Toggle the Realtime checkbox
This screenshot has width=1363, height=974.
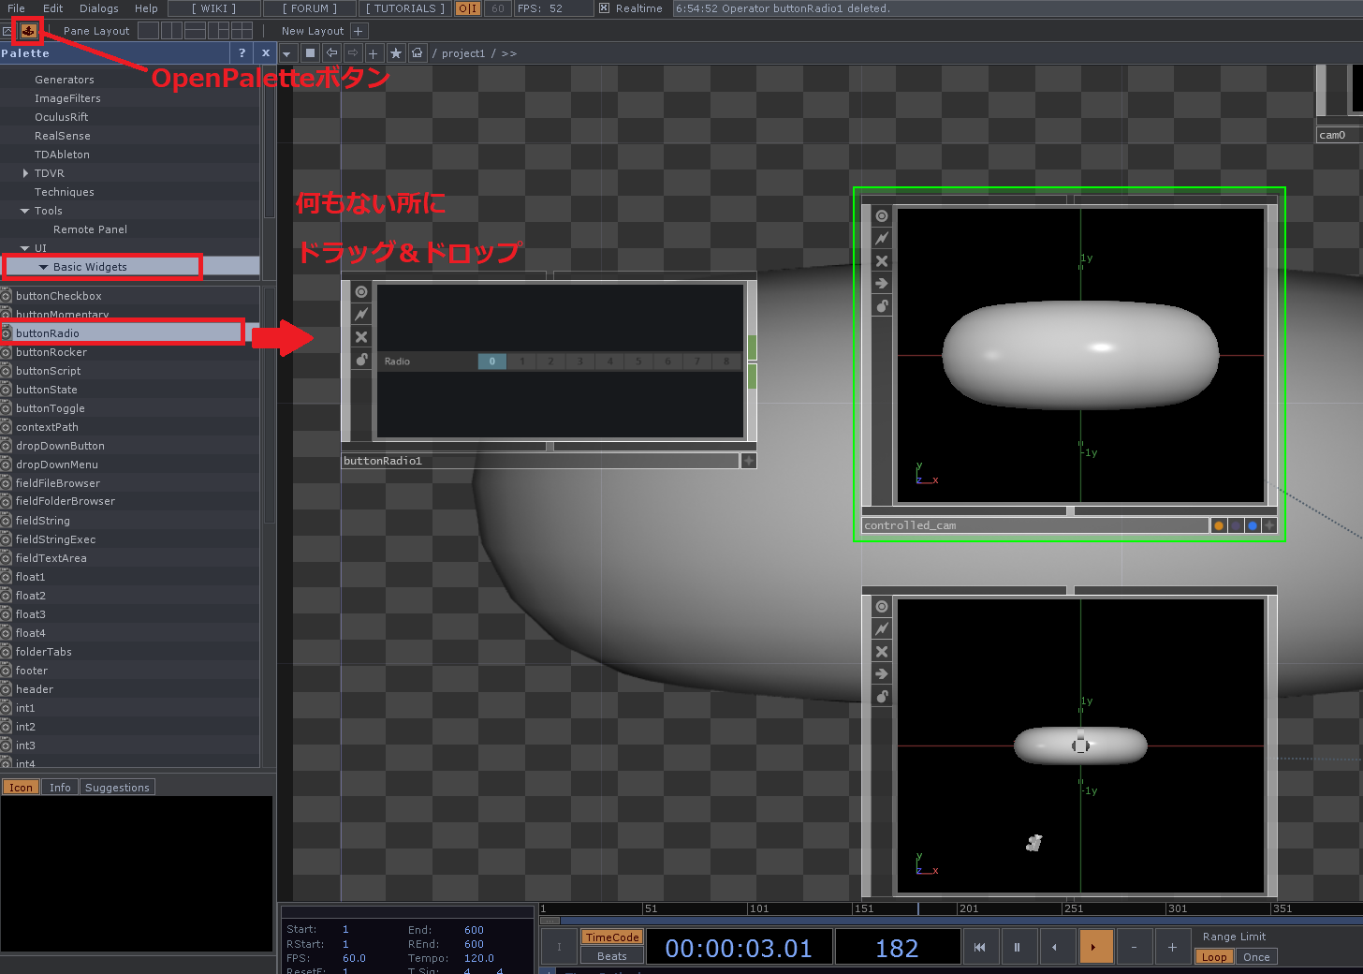[x=604, y=8]
